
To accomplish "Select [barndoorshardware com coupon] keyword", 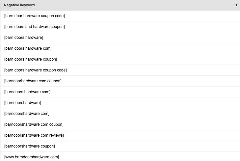I will (34, 124).
